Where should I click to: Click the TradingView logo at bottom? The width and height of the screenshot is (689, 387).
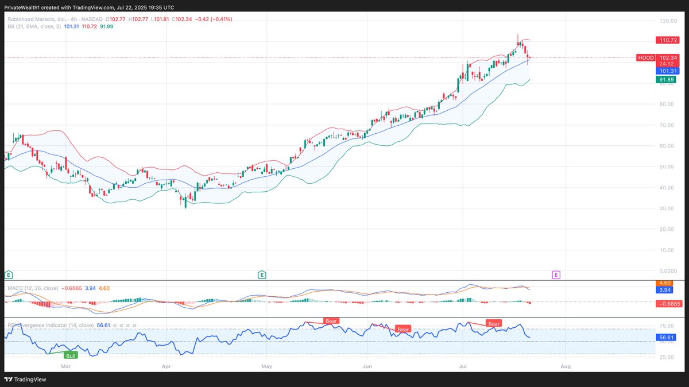click(x=25, y=380)
